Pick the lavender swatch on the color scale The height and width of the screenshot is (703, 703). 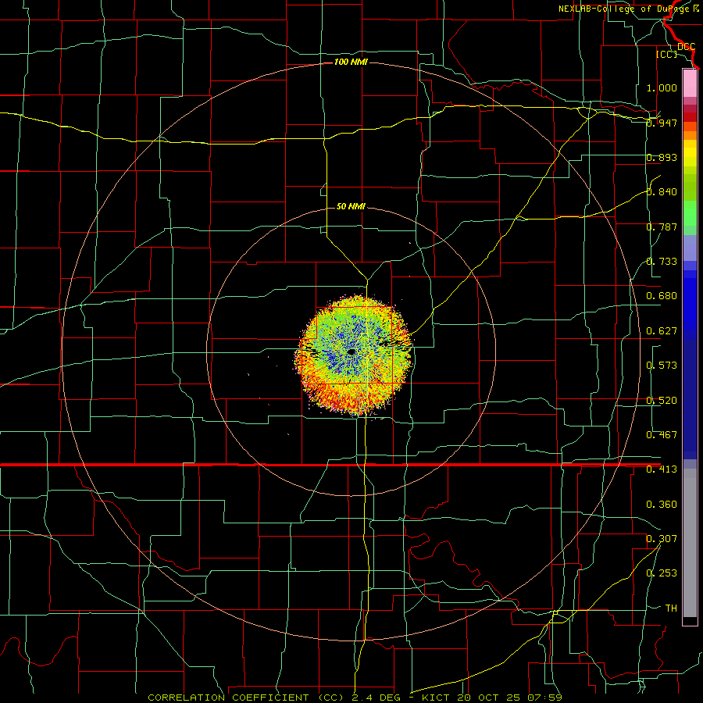[690, 248]
